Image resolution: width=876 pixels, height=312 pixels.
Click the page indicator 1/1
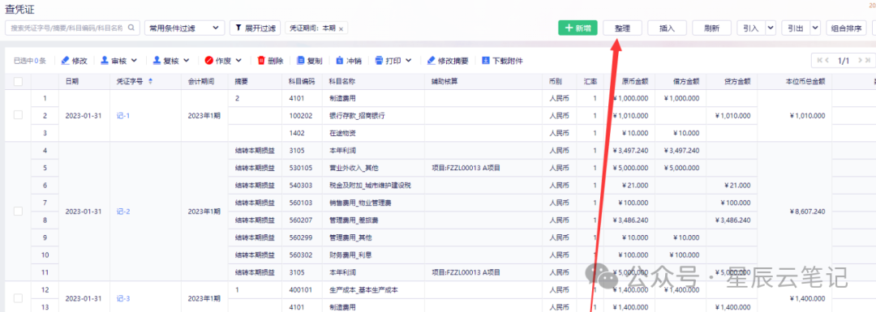click(843, 60)
